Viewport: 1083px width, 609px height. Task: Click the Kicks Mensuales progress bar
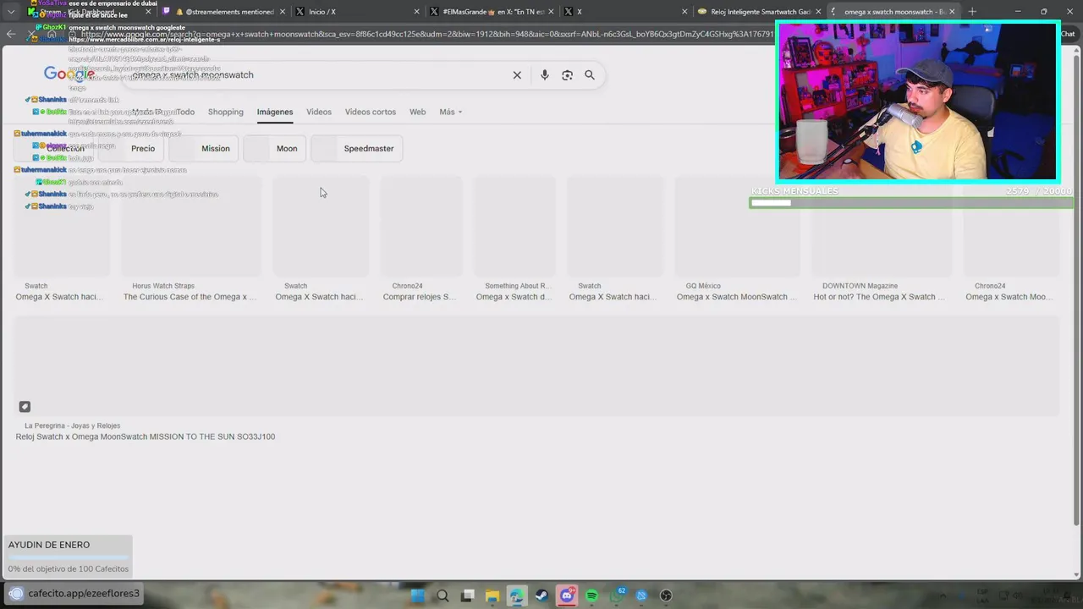[x=910, y=203]
